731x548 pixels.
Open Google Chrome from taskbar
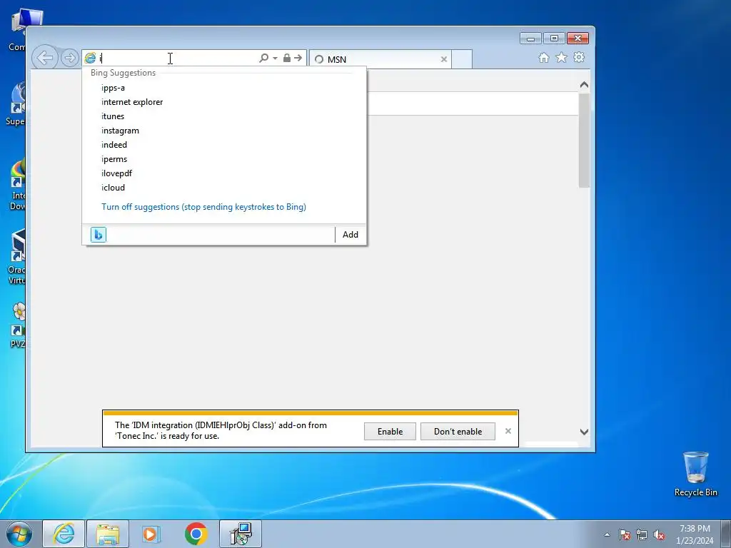click(x=196, y=534)
